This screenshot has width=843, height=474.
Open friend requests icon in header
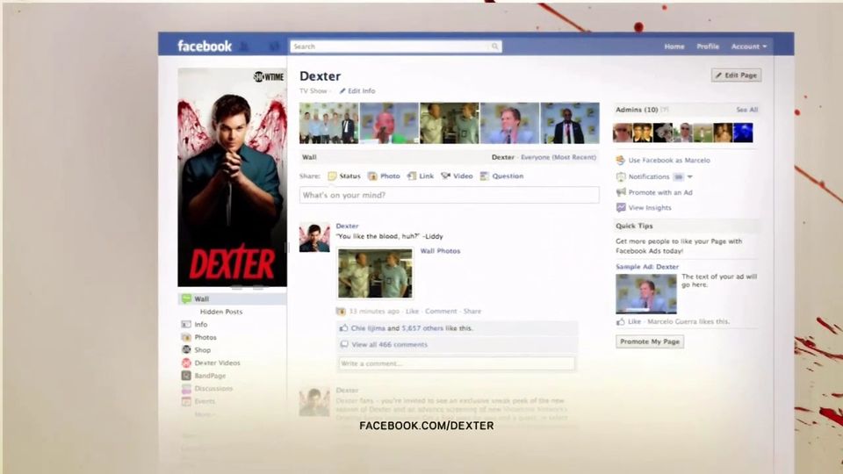(243, 47)
